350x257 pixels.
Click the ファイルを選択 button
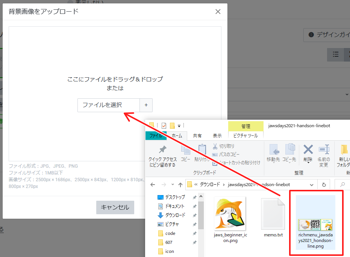[x=109, y=105]
